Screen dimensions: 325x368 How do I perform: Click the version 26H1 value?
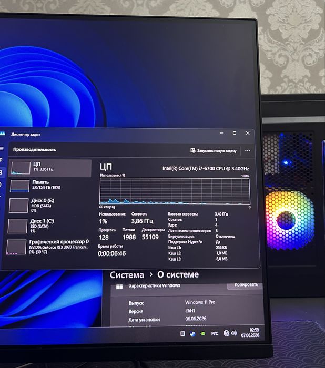tap(190, 311)
